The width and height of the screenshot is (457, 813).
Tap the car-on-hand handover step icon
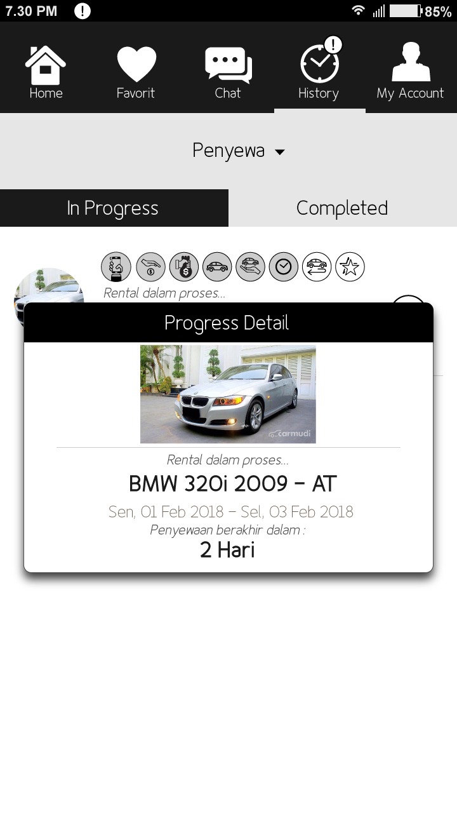click(251, 267)
